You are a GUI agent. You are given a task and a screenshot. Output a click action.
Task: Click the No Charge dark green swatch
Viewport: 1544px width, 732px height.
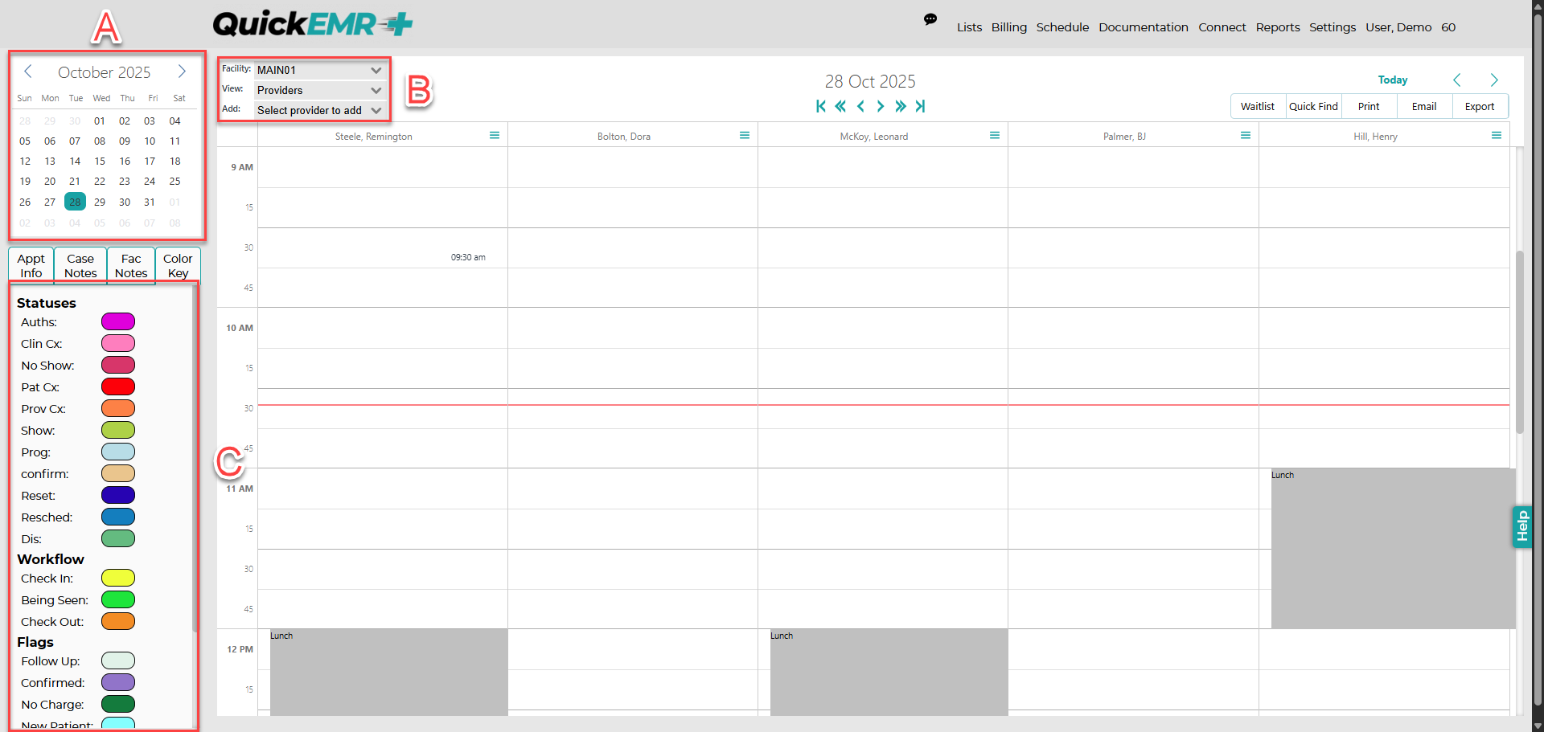[118, 704]
